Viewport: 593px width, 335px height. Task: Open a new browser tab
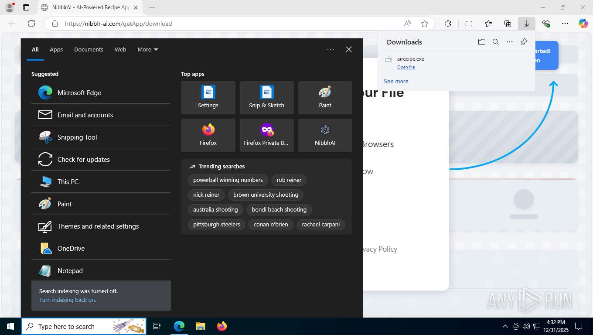152,7
